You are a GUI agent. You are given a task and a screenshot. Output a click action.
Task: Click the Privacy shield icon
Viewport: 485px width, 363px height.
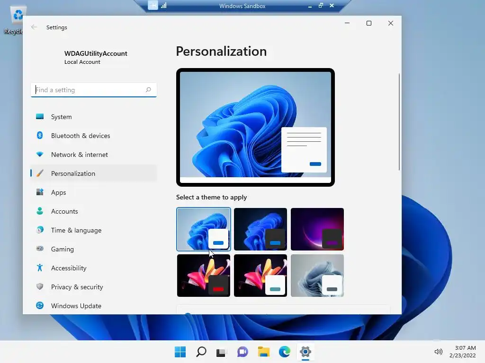[40, 286]
